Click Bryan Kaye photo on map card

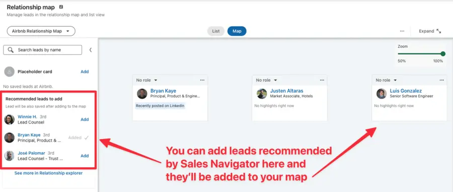point(142,94)
